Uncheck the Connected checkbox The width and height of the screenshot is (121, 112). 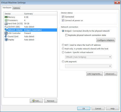[63, 17]
